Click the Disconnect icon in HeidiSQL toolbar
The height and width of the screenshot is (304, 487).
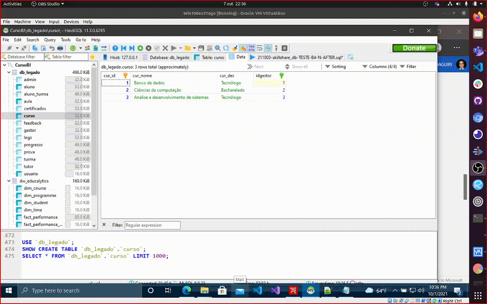pos(24,48)
